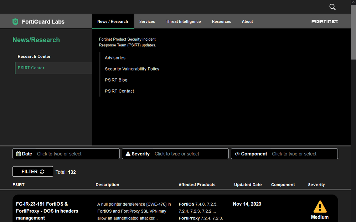This screenshot has width=356, height=222.
Task: Select the About menu item
Action: tap(247, 21)
